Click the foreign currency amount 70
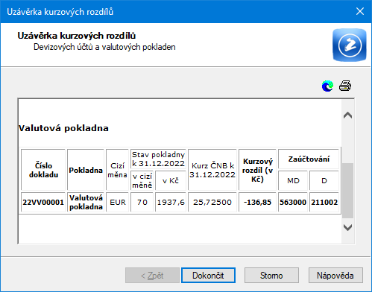 142,202
